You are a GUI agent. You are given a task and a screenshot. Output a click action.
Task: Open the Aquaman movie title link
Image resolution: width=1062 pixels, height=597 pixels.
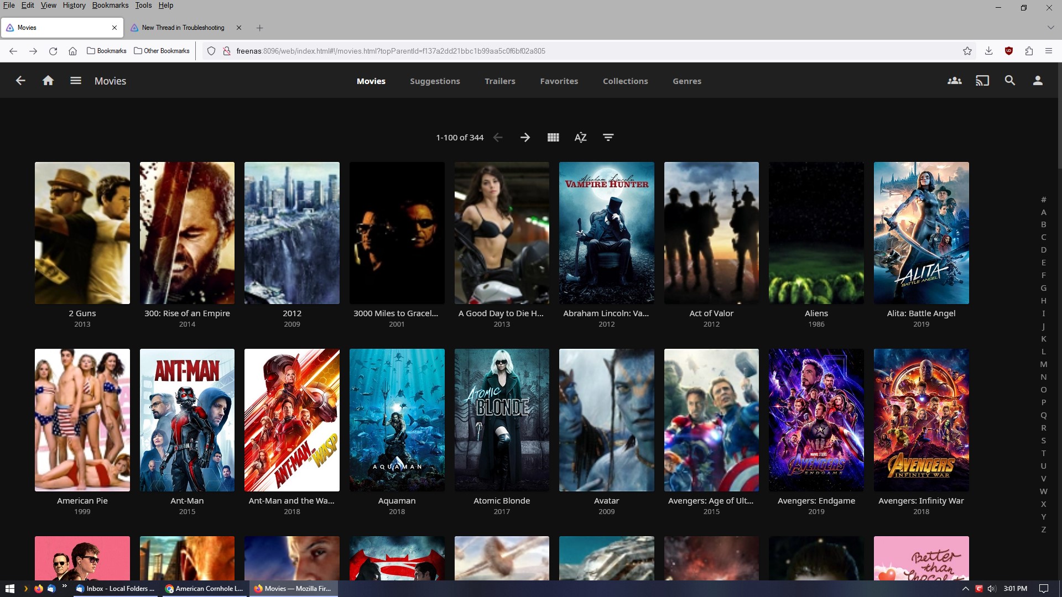click(397, 501)
